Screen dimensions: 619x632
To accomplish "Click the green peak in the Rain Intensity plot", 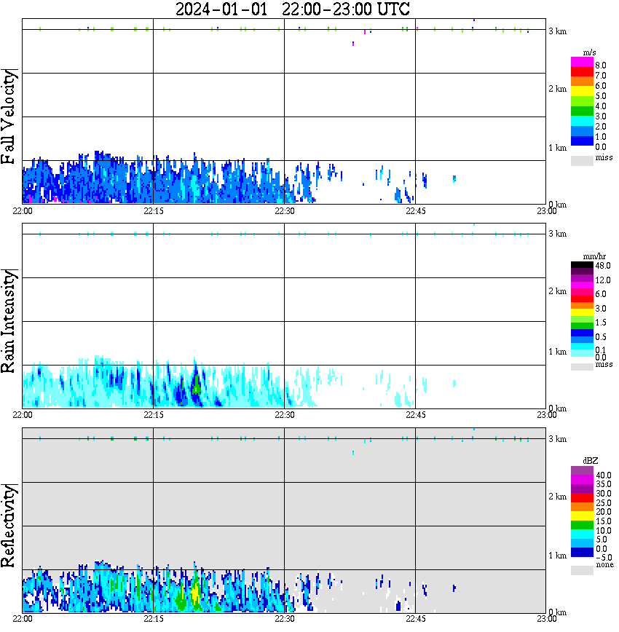I will (197, 385).
